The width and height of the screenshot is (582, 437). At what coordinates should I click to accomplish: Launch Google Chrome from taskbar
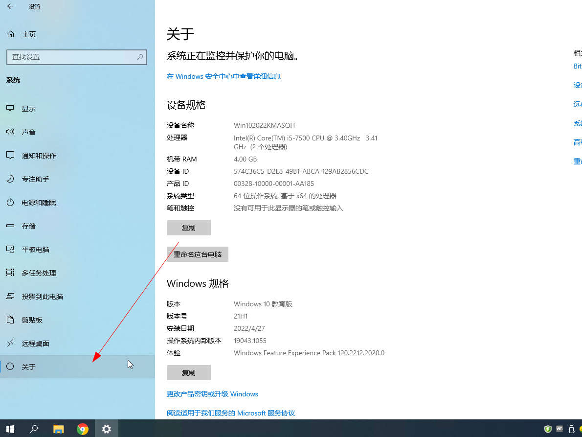point(82,429)
